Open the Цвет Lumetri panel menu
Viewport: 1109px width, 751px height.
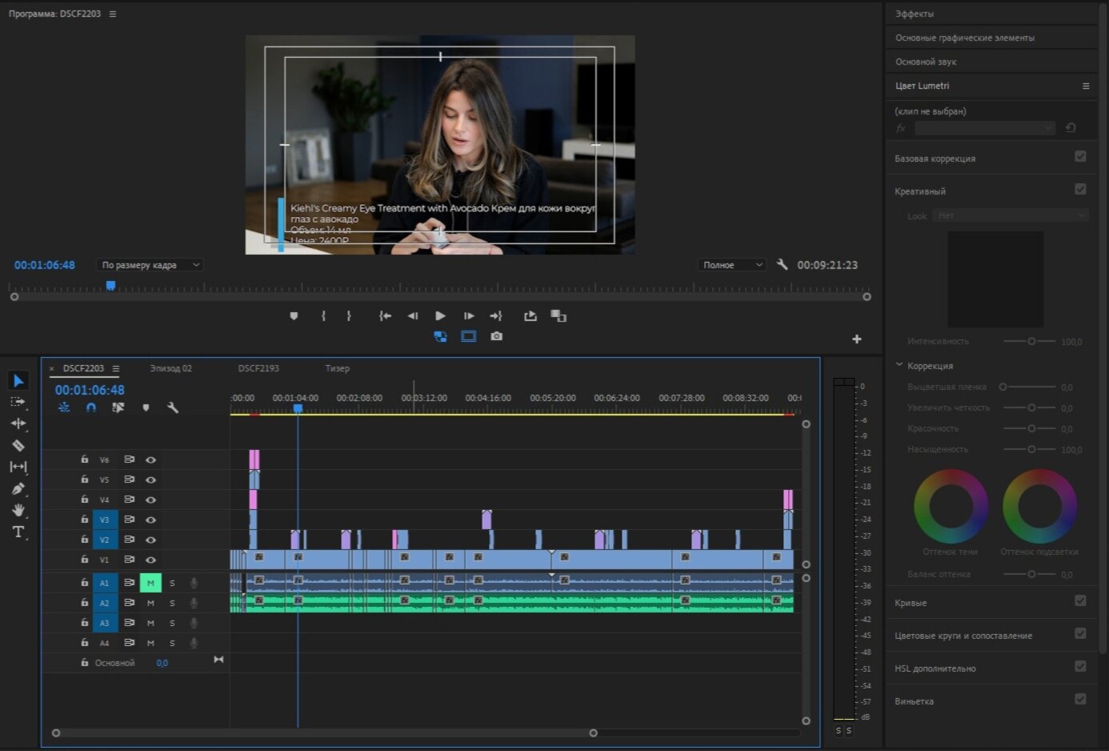click(1086, 86)
